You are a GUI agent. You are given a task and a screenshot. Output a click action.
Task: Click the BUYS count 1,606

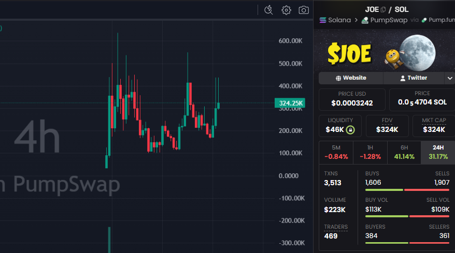pyautogui.click(x=373, y=183)
